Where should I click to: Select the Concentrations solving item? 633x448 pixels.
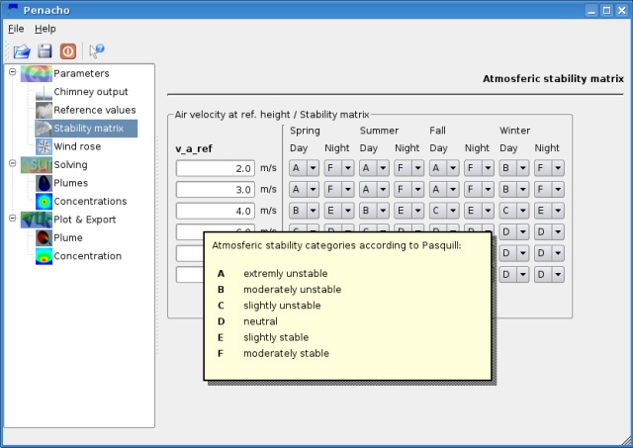point(90,201)
